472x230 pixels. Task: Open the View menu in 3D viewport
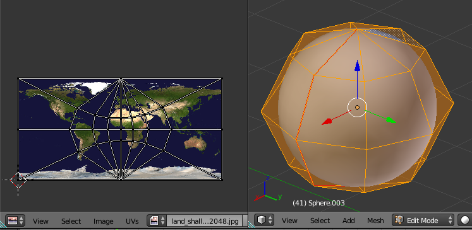[289, 221]
